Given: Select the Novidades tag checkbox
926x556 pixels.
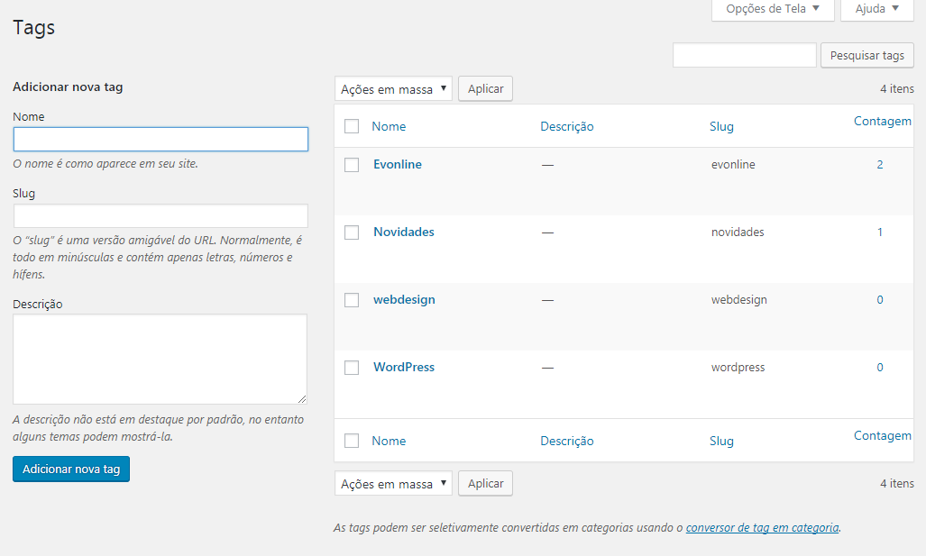Looking at the screenshot, I should click(352, 232).
